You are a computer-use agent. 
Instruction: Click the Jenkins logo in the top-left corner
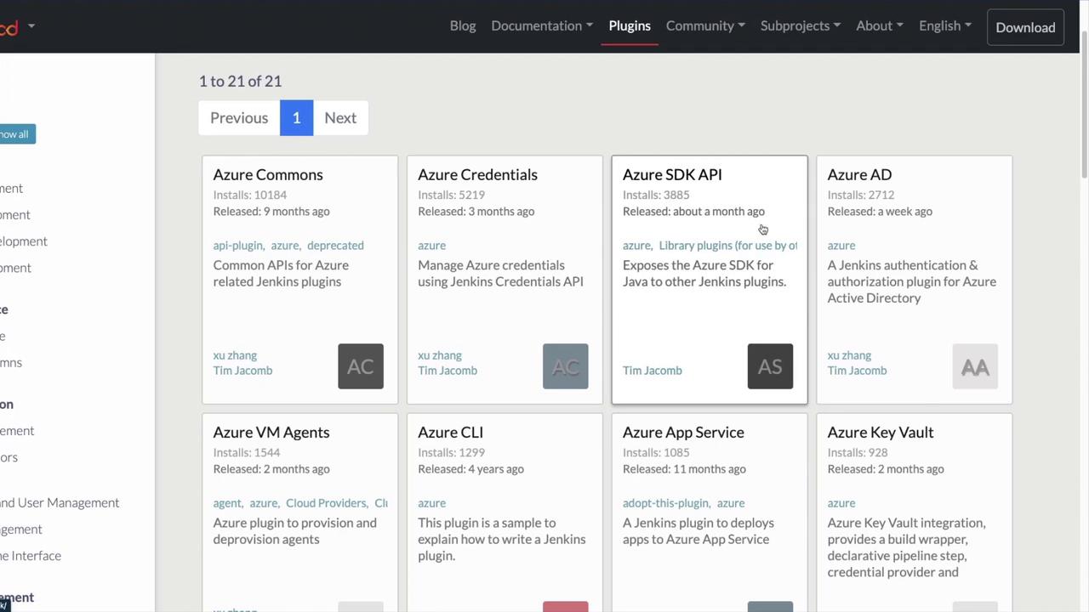coord(9,27)
